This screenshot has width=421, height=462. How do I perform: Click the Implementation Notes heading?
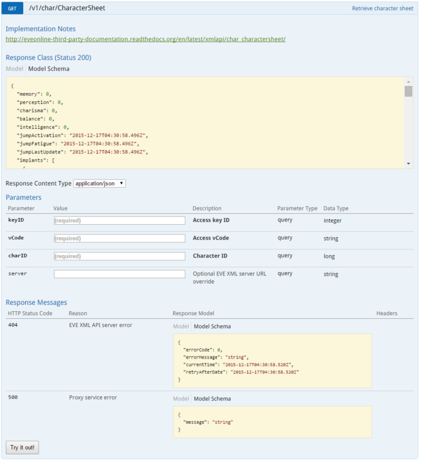point(41,29)
